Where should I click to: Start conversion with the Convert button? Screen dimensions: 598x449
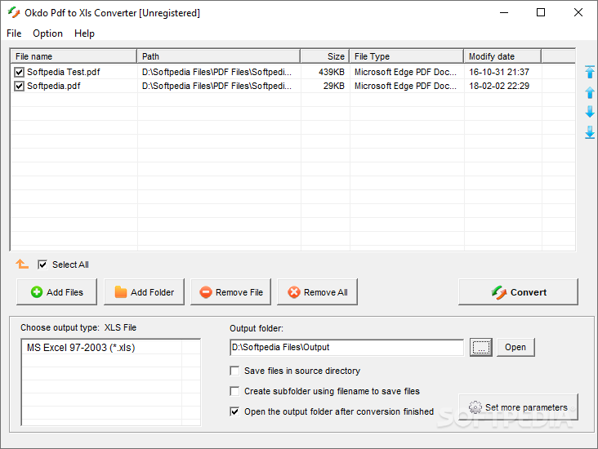[518, 292]
